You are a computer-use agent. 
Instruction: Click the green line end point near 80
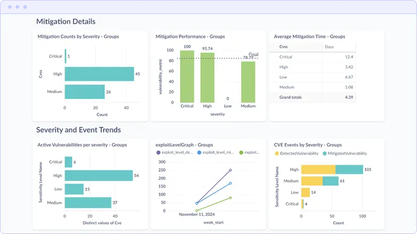tap(230, 197)
